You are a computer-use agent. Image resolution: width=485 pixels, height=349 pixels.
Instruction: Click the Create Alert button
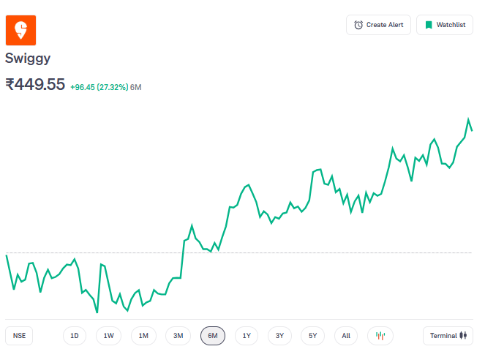coord(378,25)
